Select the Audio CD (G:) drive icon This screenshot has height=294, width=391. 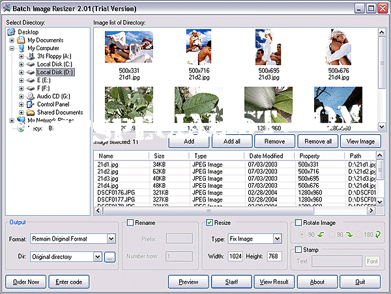click(31, 96)
